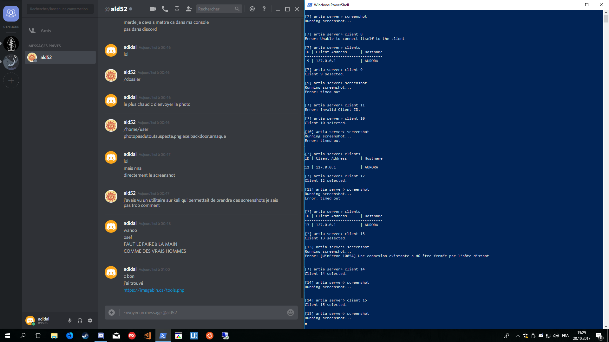Switch to PowerShell on taskbar
This screenshot has width=609, height=342.
pyautogui.click(x=163, y=336)
